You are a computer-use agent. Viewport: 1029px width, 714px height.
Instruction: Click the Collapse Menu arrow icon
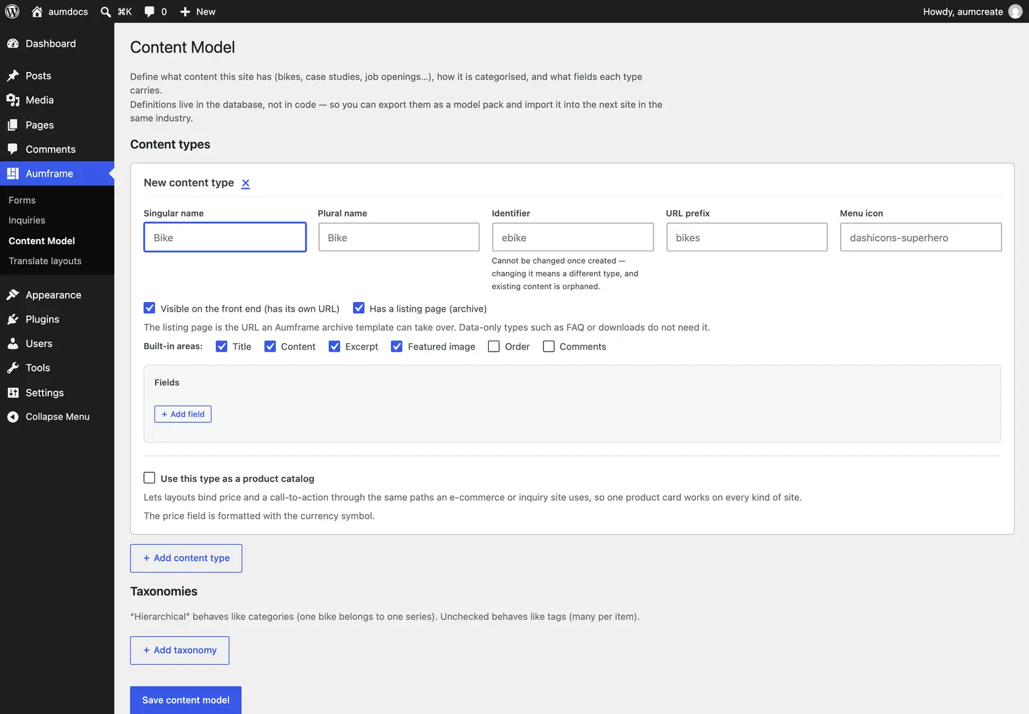pos(13,417)
